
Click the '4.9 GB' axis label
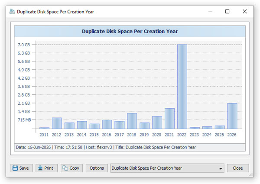(x=24, y=70)
